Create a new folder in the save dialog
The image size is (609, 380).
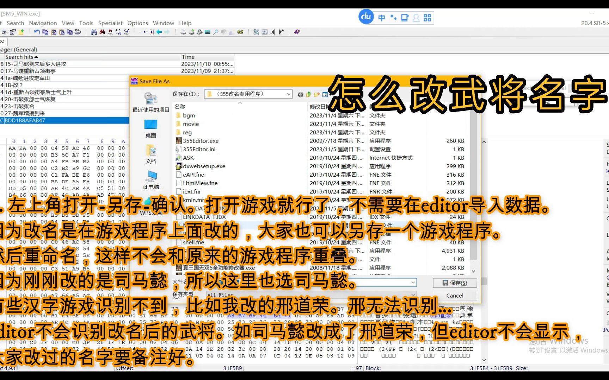(x=316, y=94)
